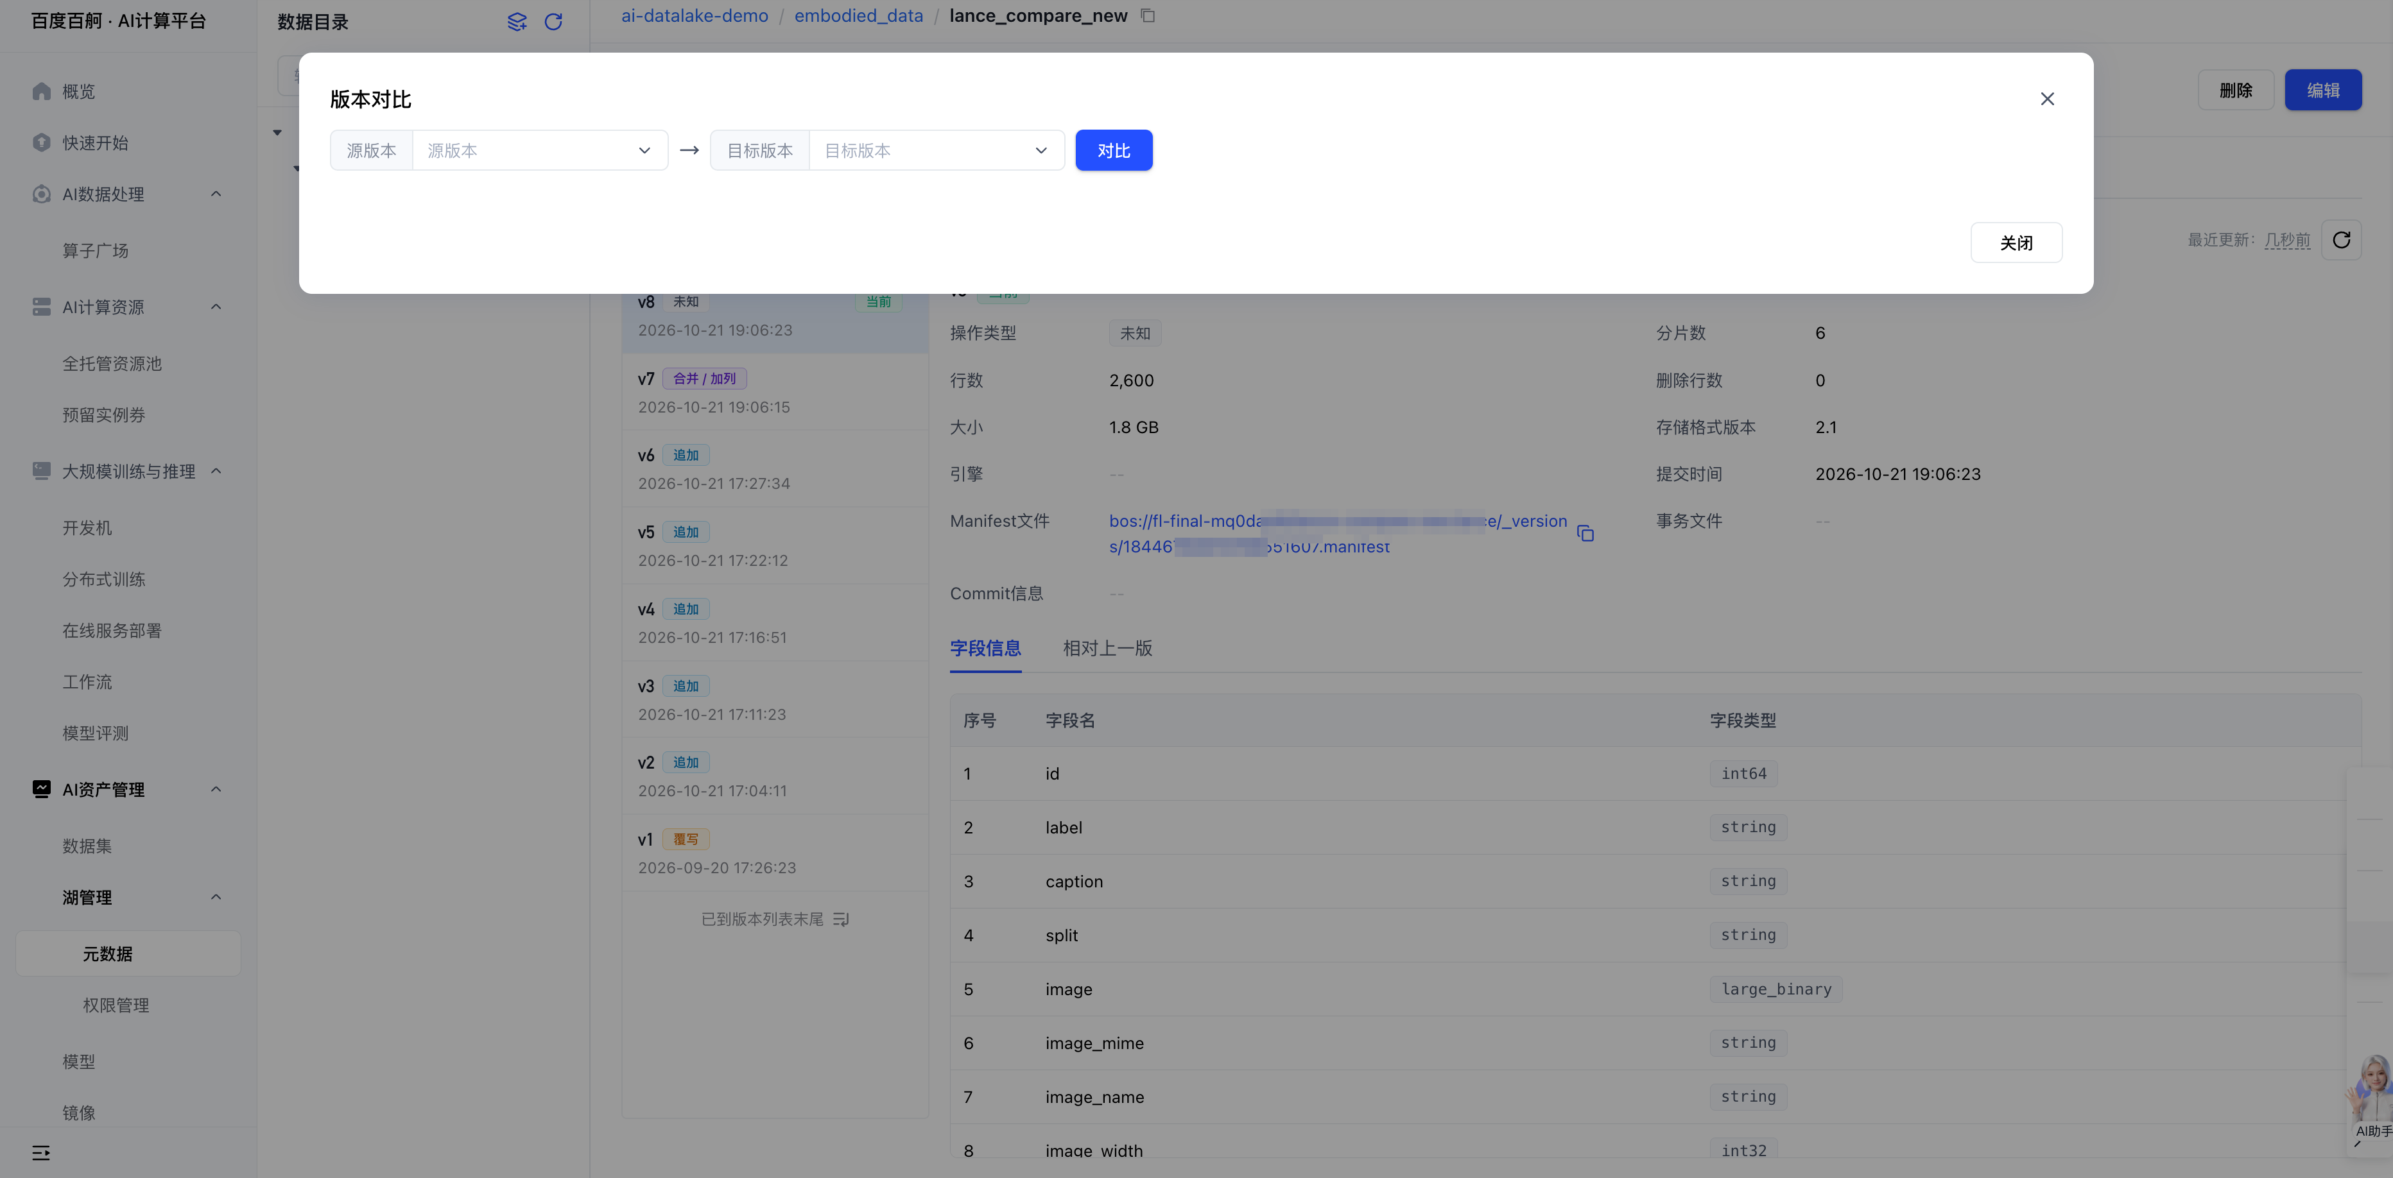Click the refresh icon beside 最近更新
This screenshot has height=1178, width=2393.
(x=2341, y=241)
